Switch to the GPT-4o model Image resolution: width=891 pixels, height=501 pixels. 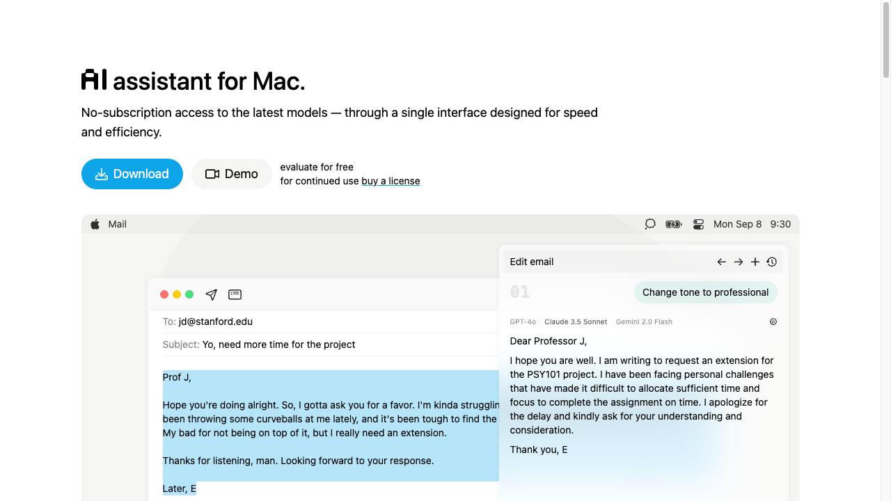click(523, 321)
